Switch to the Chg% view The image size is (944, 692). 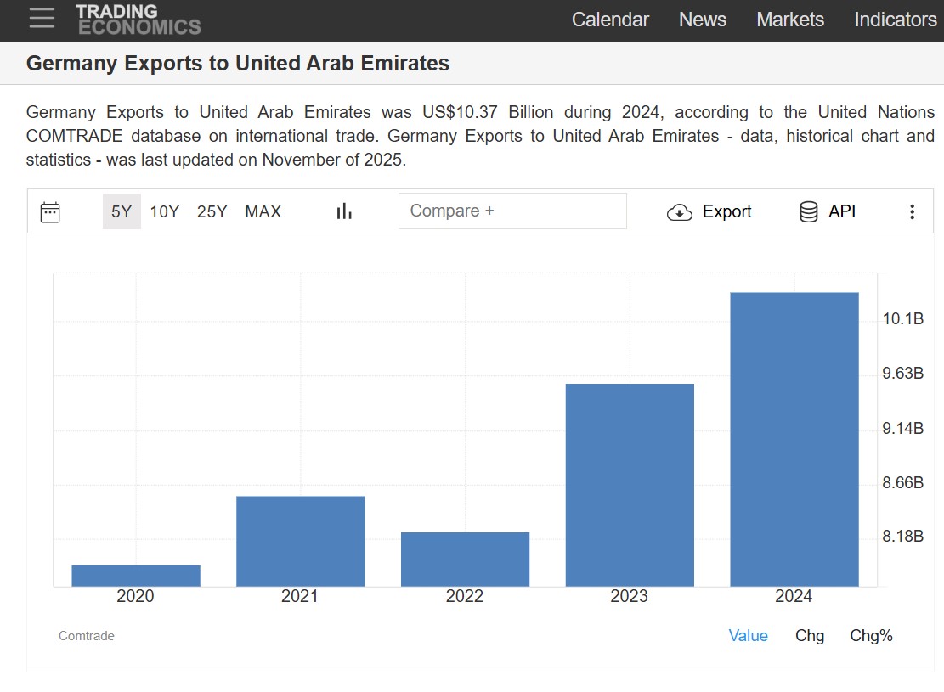(871, 635)
